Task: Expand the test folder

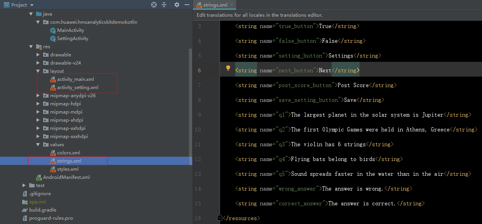Action: [x=24, y=185]
